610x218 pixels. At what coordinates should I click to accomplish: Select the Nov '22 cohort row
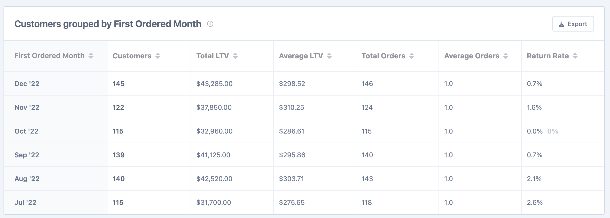pyautogui.click(x=27, y=107)
